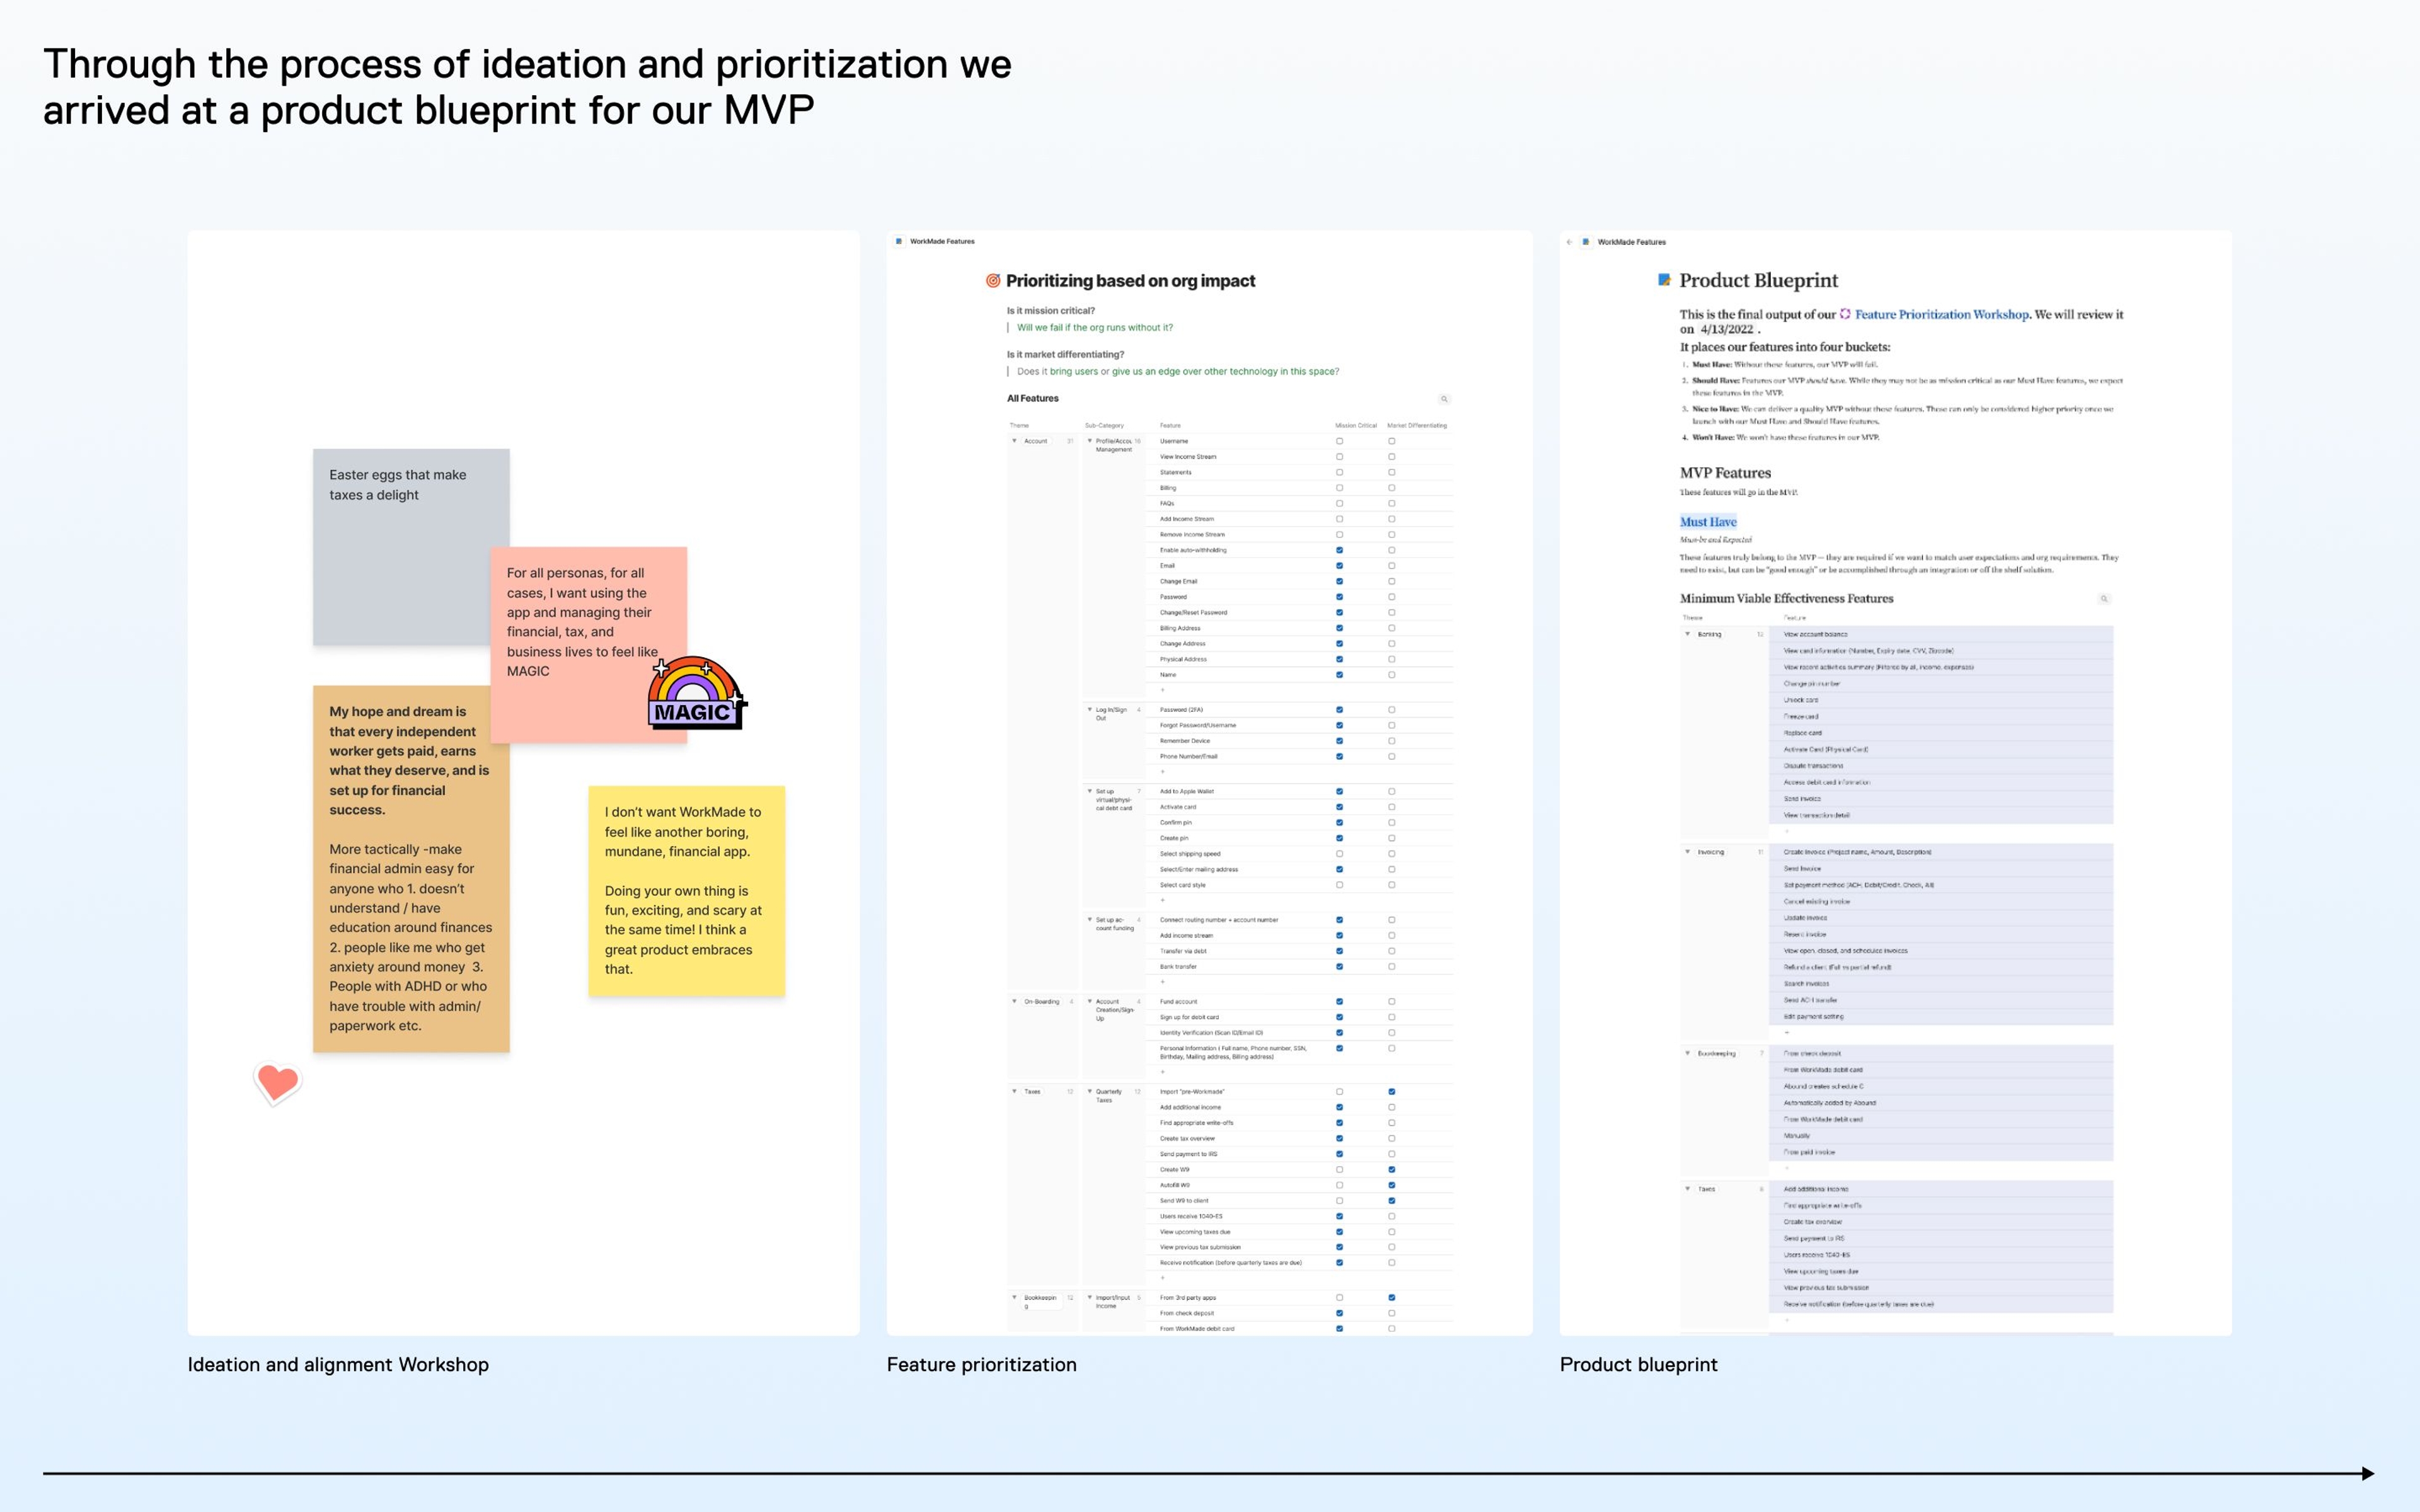Screen dimensions: 2420x1512
Task: Collapse the Invoicing theme in Product Blueprint
Action: click(x=1687, y=852)
